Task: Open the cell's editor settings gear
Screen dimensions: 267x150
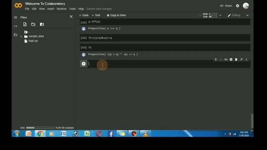Action: (231, 60)
